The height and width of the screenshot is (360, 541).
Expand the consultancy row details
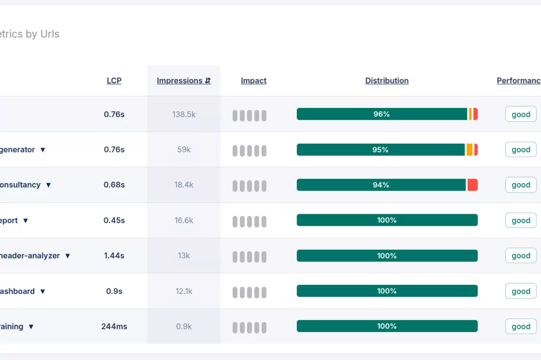tap(48, 185)
